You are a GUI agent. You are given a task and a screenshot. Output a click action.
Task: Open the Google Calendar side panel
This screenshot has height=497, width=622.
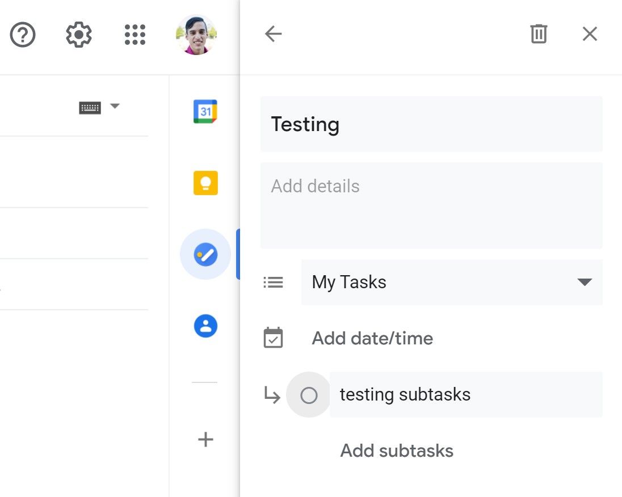pos(205,111)
